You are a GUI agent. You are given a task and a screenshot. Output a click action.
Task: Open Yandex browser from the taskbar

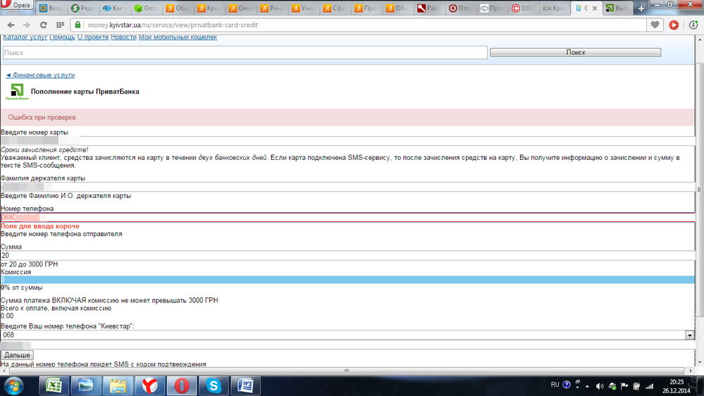[x=149, y=385]
